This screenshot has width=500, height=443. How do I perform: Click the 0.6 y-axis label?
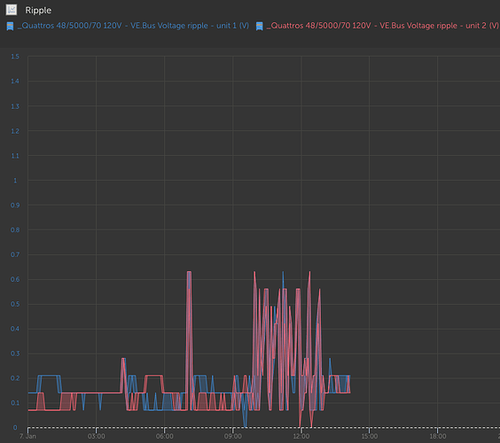click(x=15, y=279)
